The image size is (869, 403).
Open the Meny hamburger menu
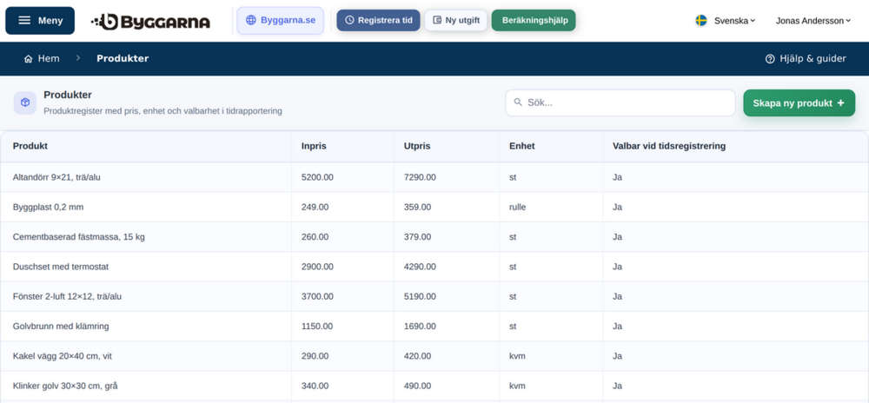(x=40, y=21)
